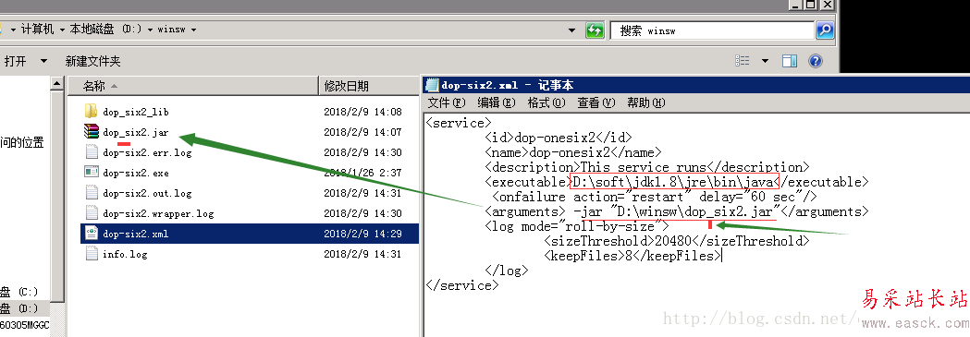Image resolution: width=970 pixels, height=337 pixels.
Task: Sort by 名称 column header
Action: 193,86
